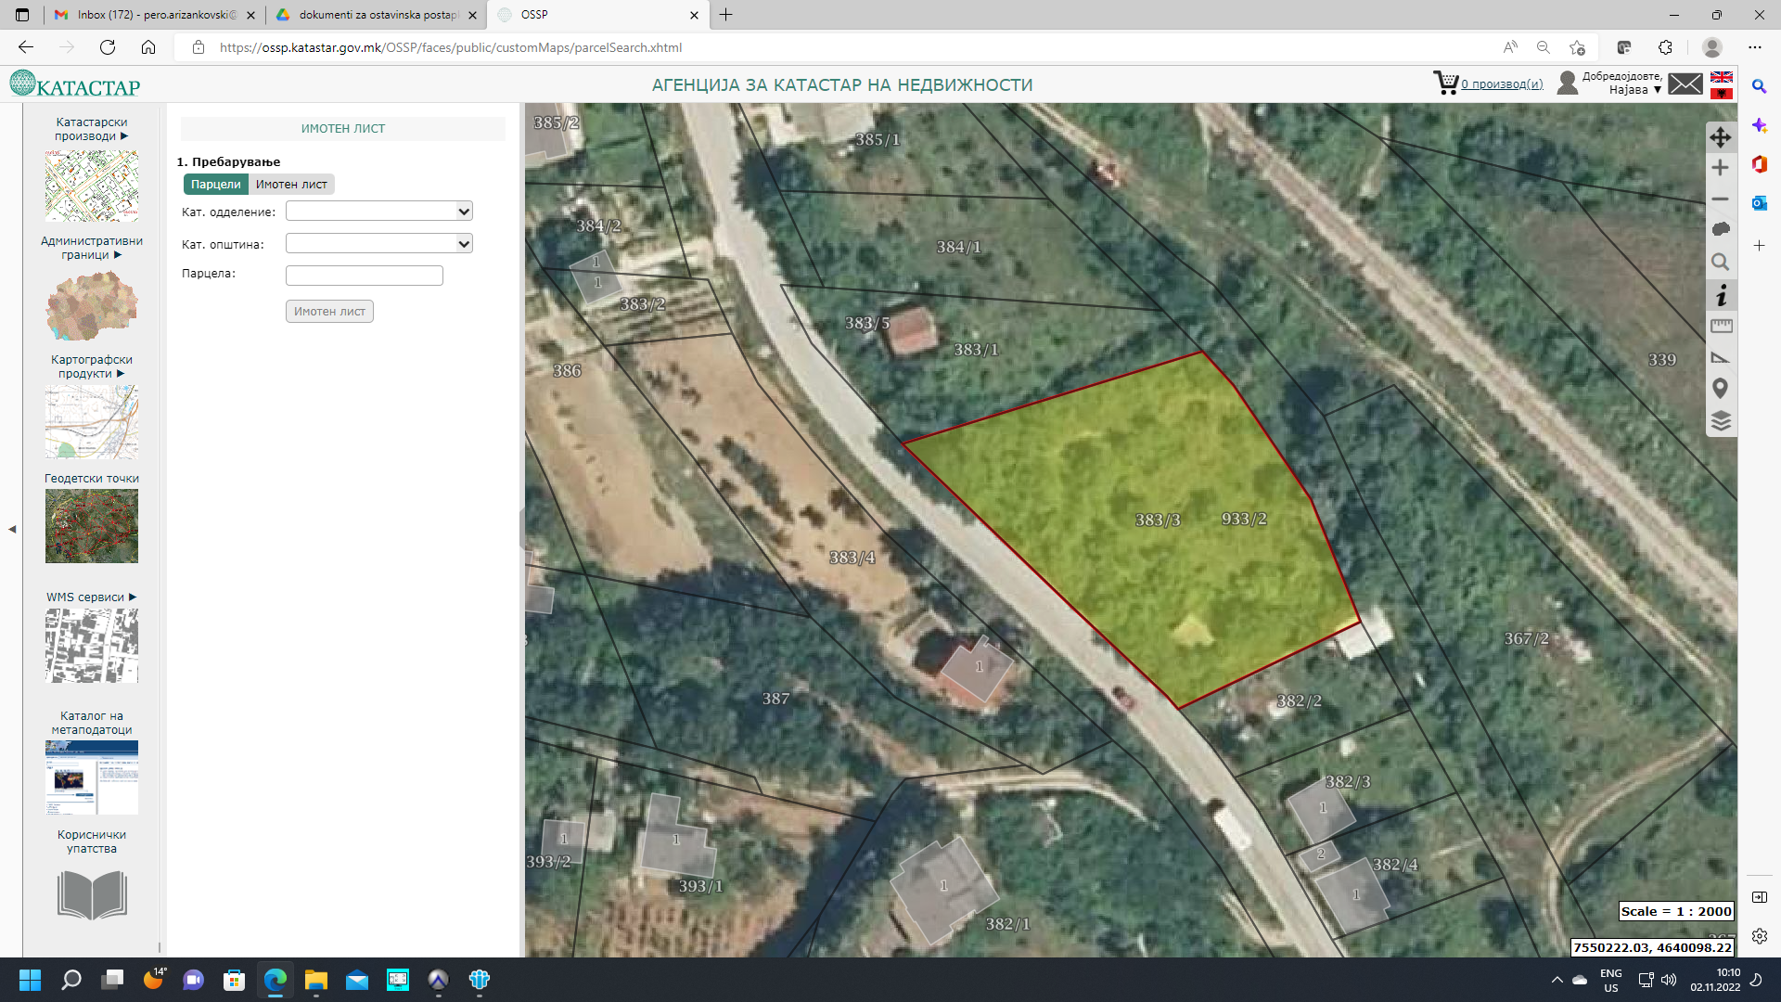Collapse the left sidebar arrow

[12, 529]
